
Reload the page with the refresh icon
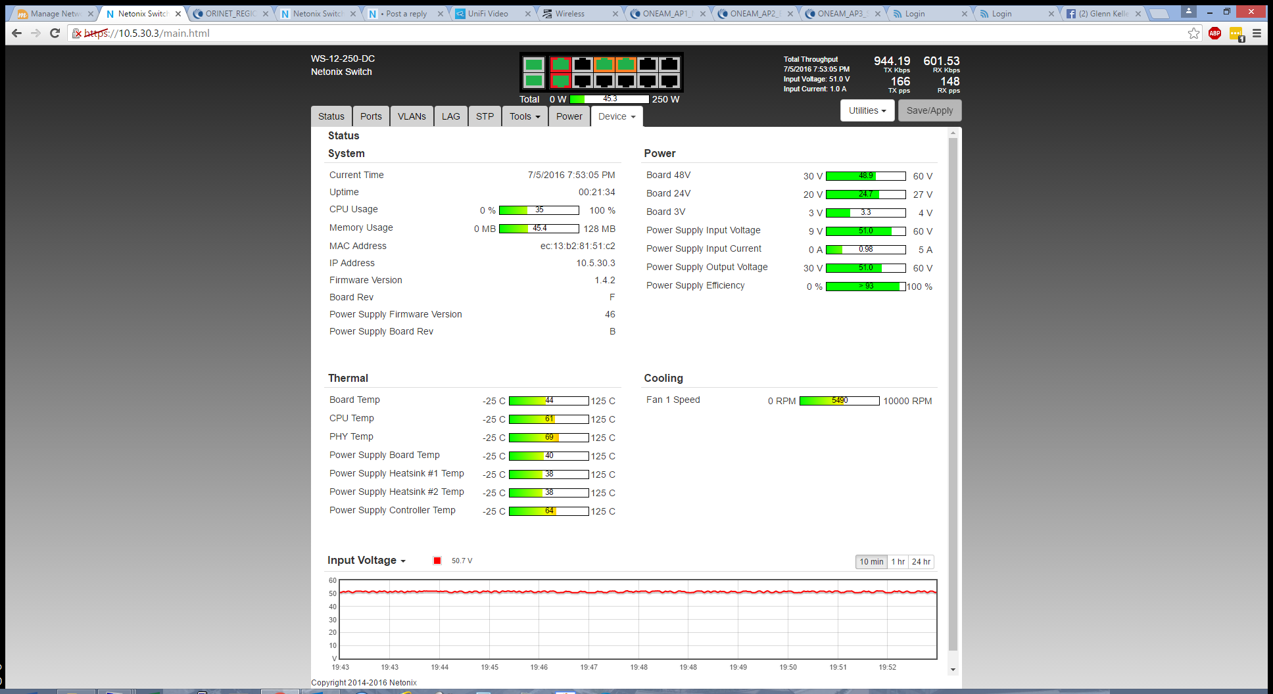[x=55, y=34]
